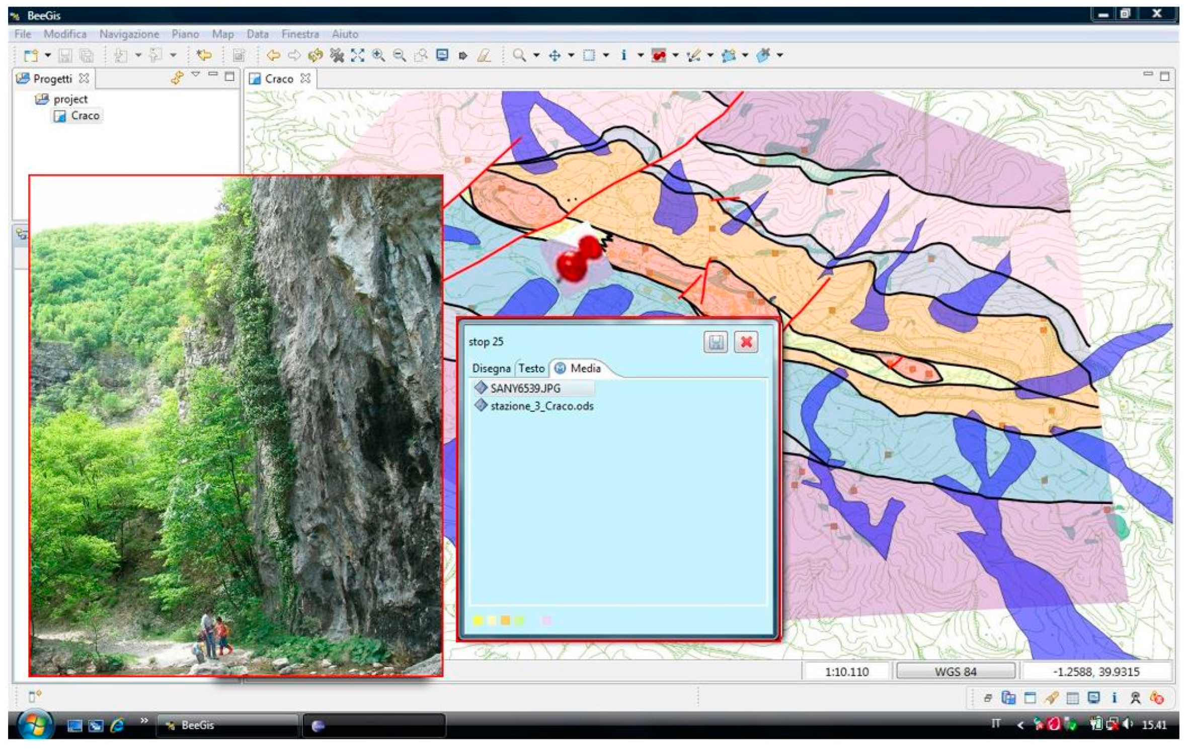Open dropdown arrow beside Pan tool
This screenshot has width=1185, height=753.
pos(571,55)
